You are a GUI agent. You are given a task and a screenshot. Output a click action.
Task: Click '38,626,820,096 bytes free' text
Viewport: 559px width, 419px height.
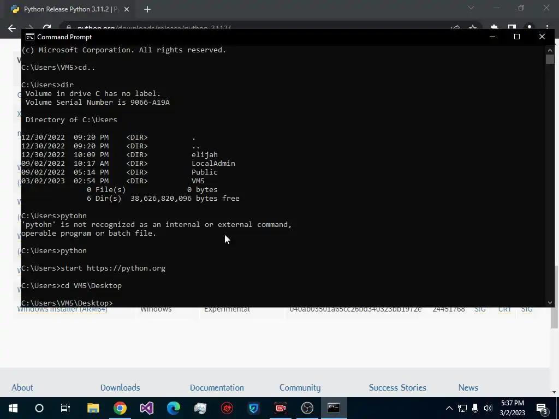[x=185, y=199]
